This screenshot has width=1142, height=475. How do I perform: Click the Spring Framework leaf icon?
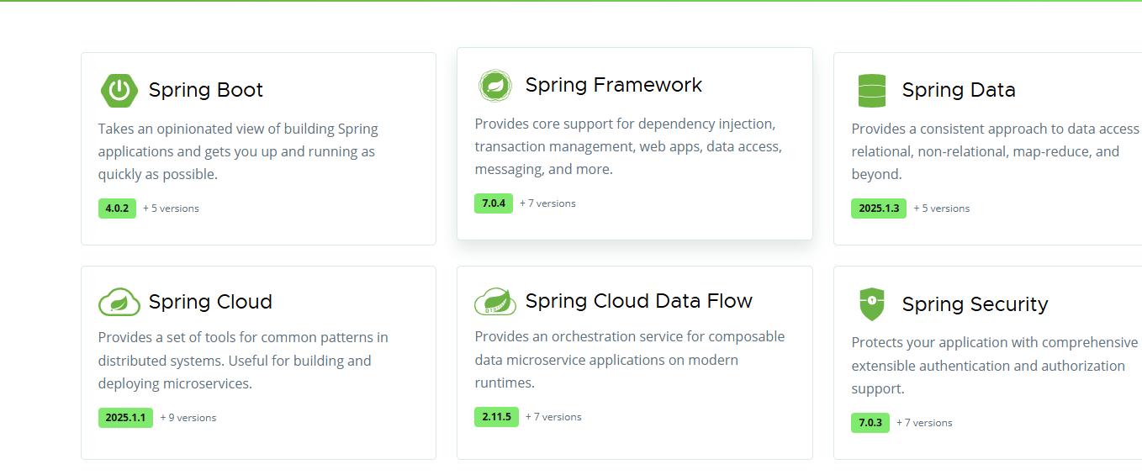point(495,86)
